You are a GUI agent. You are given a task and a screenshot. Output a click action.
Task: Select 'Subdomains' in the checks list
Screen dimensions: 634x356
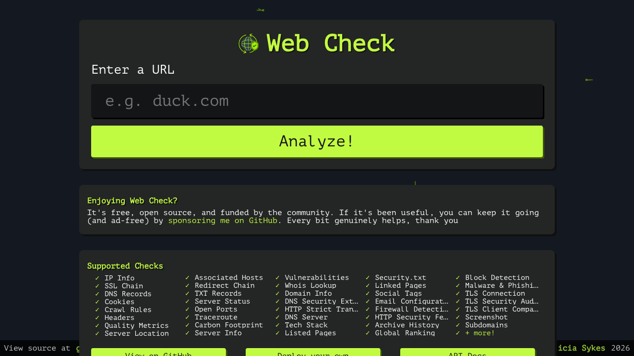coord(486,325)
